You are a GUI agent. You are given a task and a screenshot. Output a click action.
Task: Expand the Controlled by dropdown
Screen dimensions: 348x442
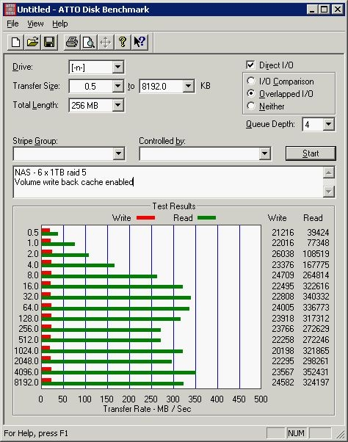point(264,153)
